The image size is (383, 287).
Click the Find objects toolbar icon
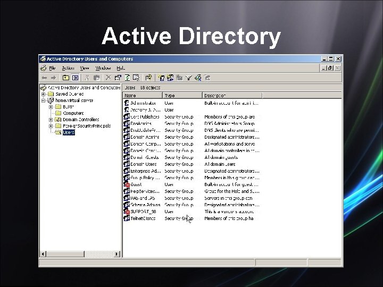click(198, 78)
